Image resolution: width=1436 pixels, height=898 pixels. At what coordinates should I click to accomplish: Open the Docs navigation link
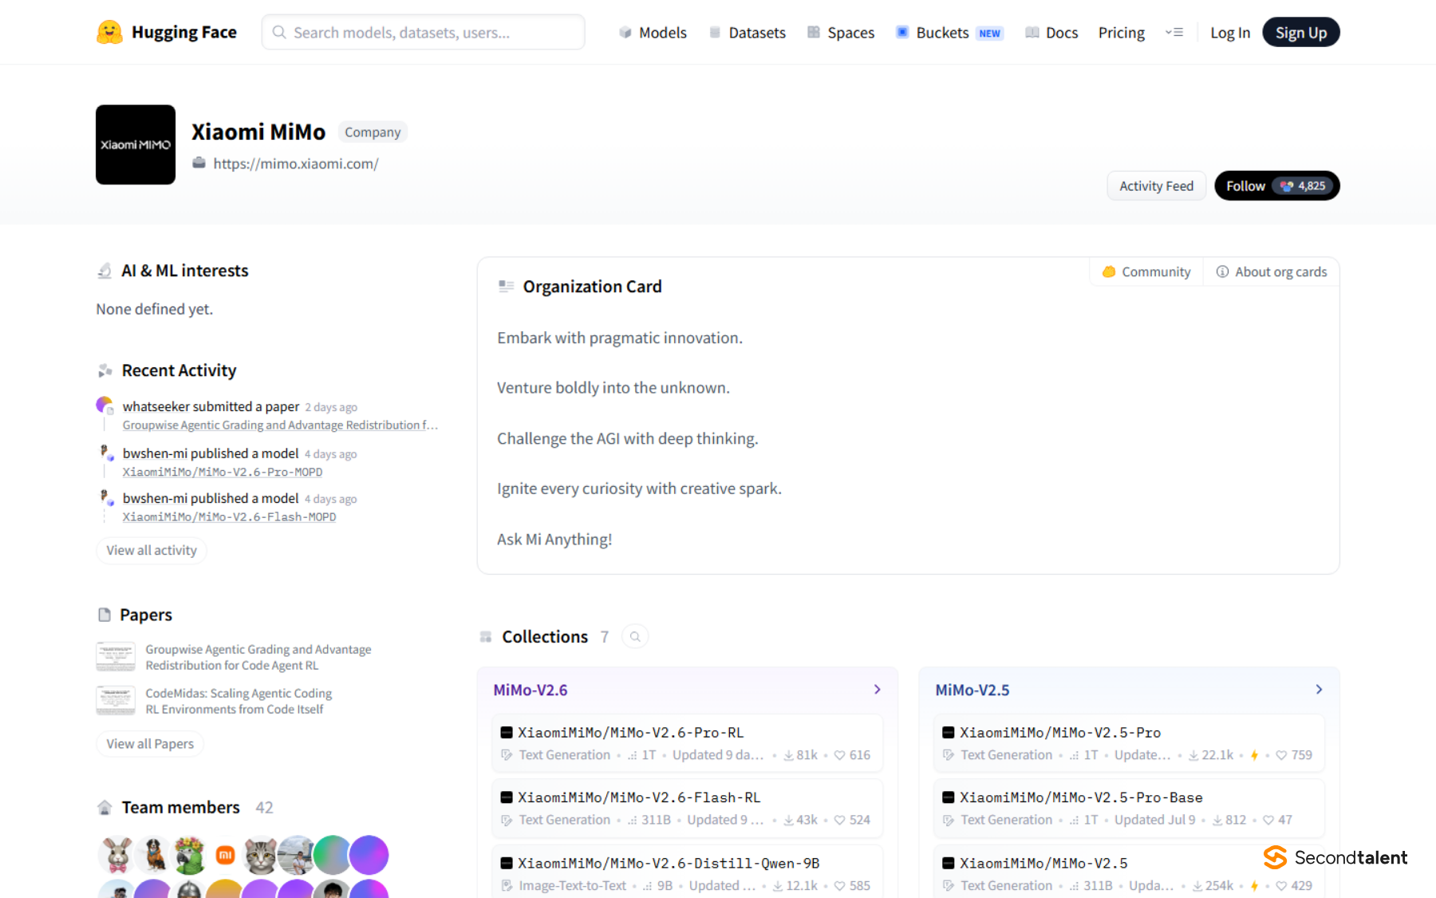[1051, 33]
